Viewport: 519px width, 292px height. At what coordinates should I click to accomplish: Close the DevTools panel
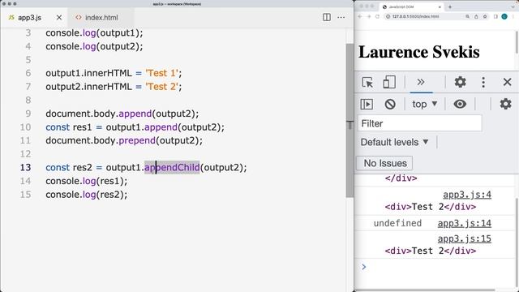tap(507, 82)
